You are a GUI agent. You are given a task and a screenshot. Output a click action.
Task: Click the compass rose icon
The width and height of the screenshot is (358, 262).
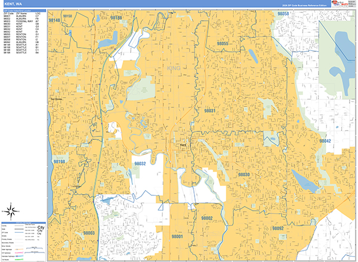click(x=11, y=211)
